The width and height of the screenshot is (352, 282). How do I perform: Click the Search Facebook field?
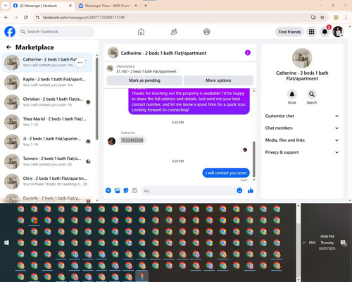point(56,32)
